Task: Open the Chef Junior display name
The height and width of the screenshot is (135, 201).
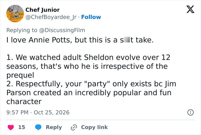Action: (x=42, y=10)
